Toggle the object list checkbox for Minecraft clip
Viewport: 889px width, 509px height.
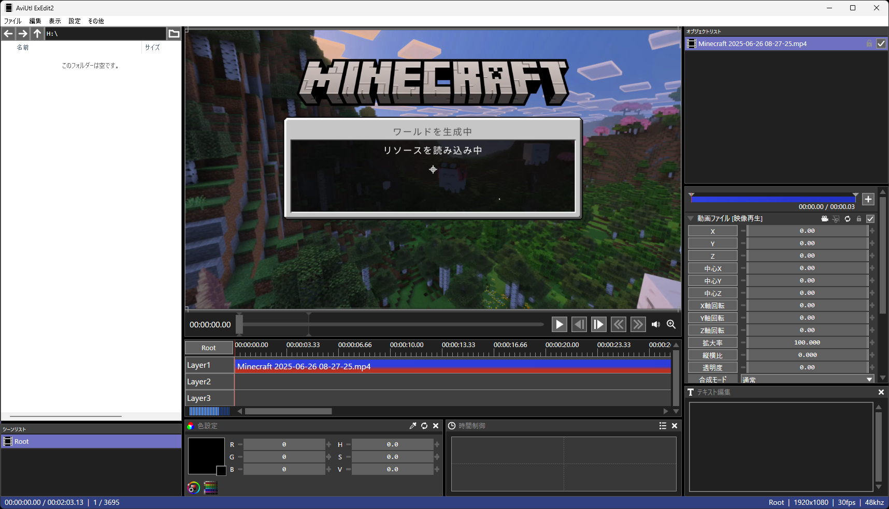[x=881, y=43]
